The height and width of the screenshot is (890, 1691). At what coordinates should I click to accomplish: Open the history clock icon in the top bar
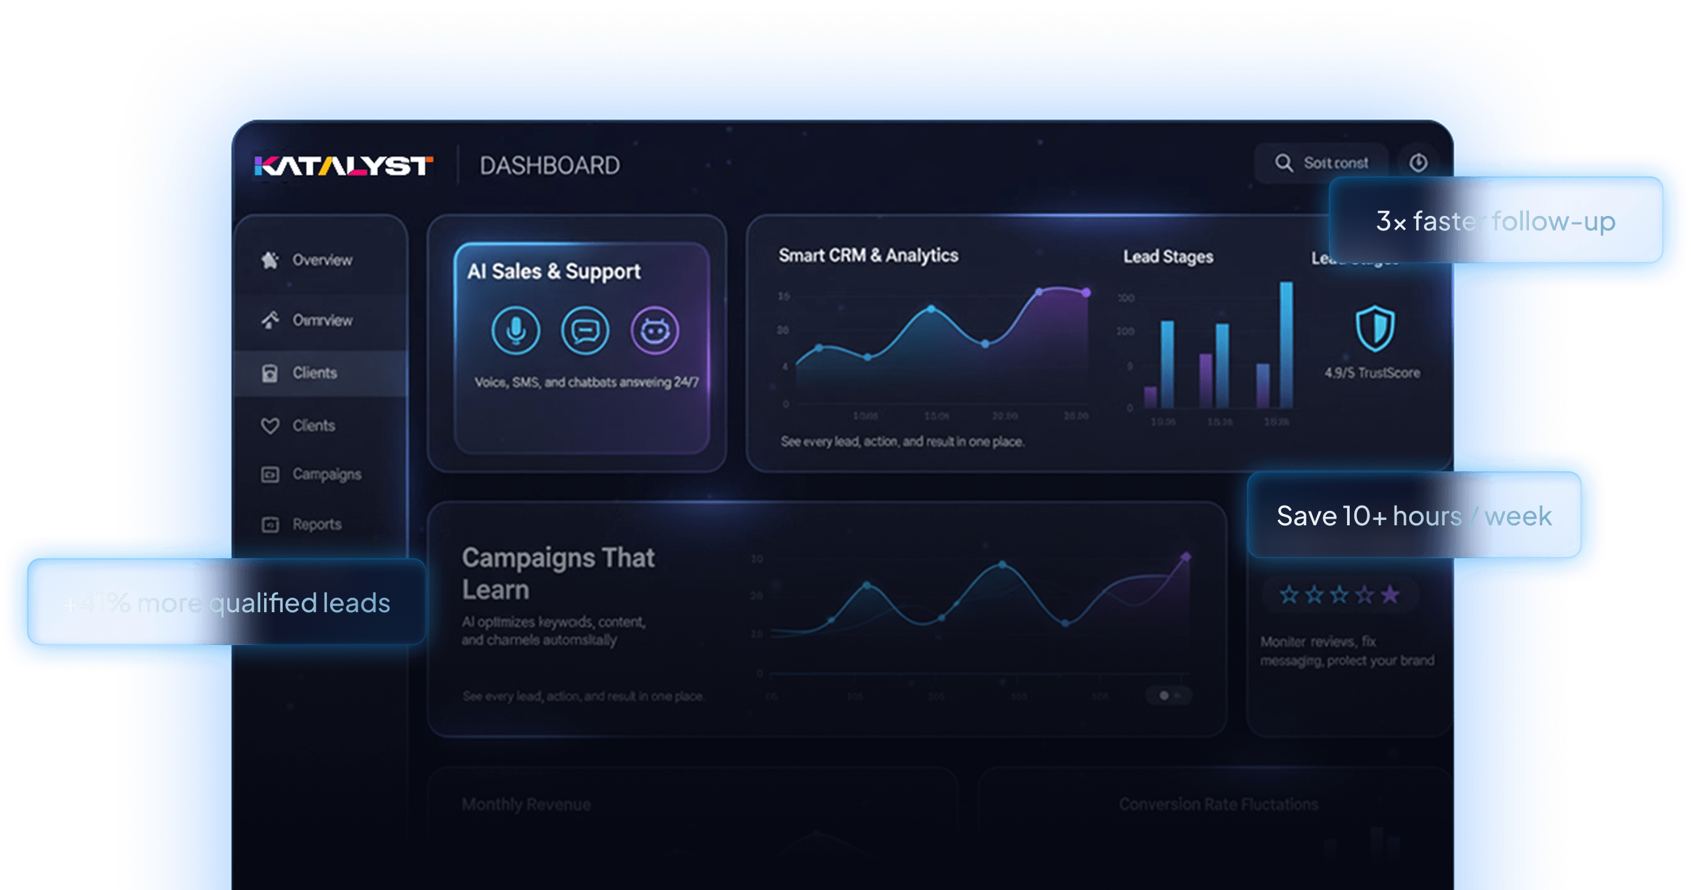tap(1420, 163)
